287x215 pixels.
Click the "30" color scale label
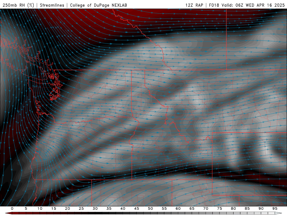[95, 209]
